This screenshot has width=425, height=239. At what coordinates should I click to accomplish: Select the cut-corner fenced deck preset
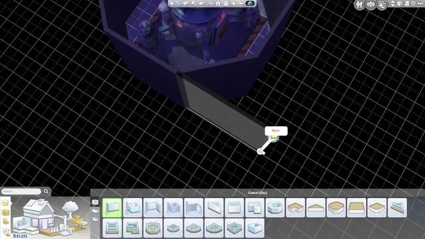click(x=214, y=228)
